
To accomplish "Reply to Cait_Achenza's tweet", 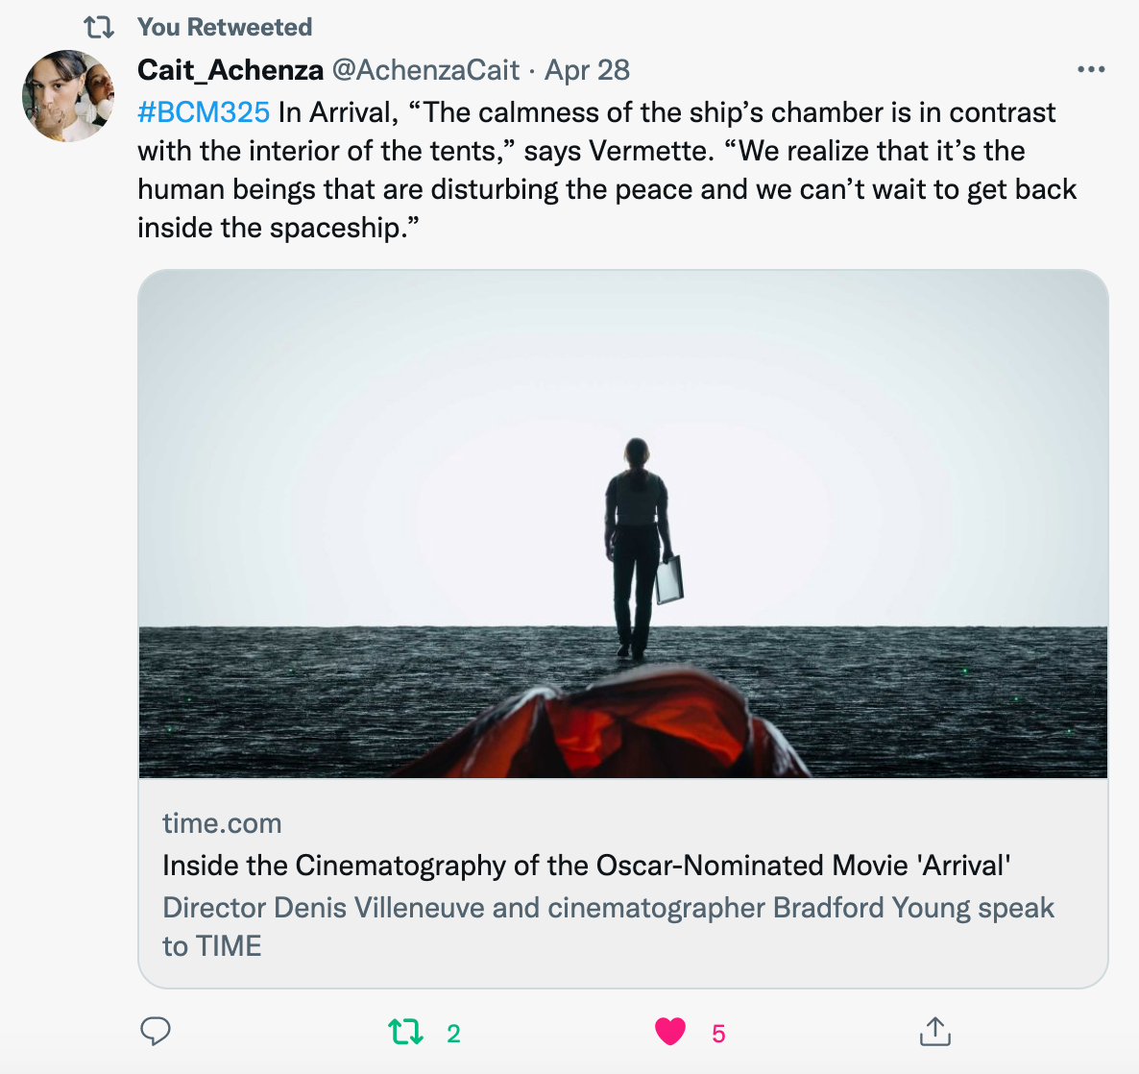I will pos(156,1032).
